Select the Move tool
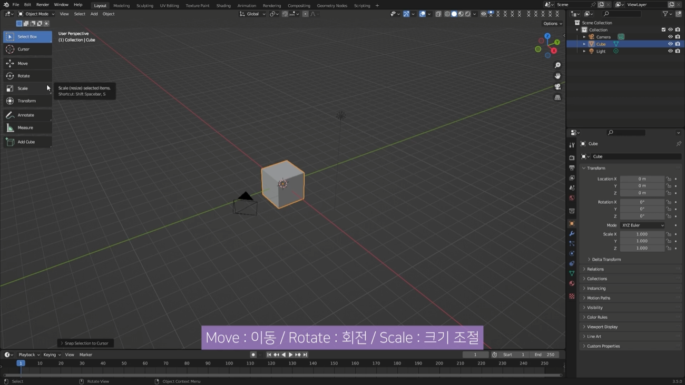The image size is (685, 385). (x=27, y=63)
